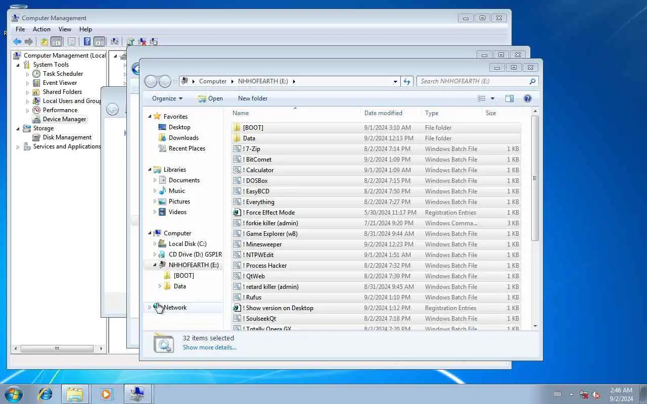Collapse Storage node in console tree

tap(18, 129)
